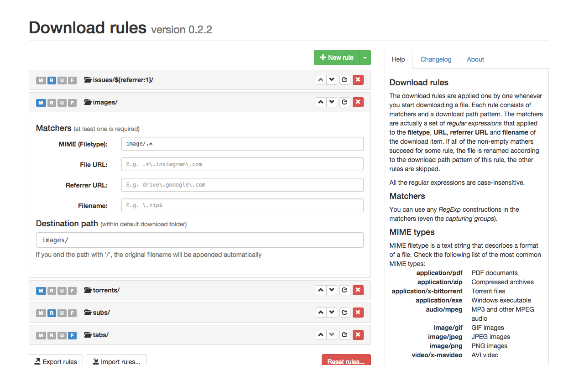The image size is (584, 365).
Task: Switch to the Changelog tab
Action: 436,59
